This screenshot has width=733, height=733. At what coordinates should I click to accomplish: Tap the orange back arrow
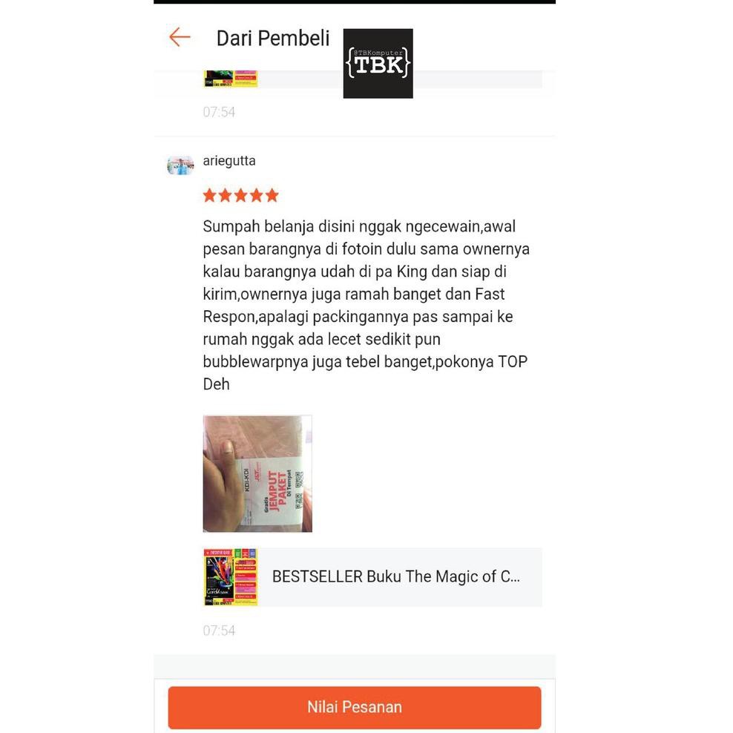180,37
